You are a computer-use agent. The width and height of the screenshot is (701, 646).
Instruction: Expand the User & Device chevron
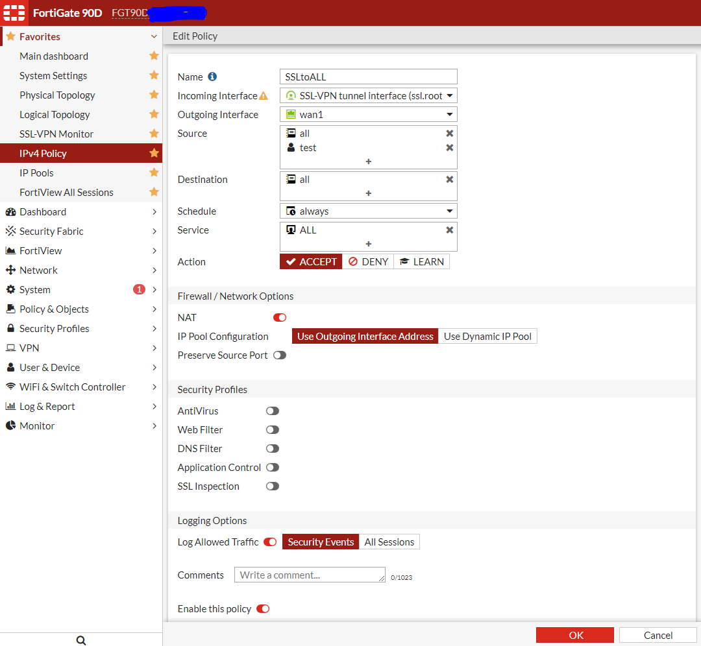click(x=154, y=367)
